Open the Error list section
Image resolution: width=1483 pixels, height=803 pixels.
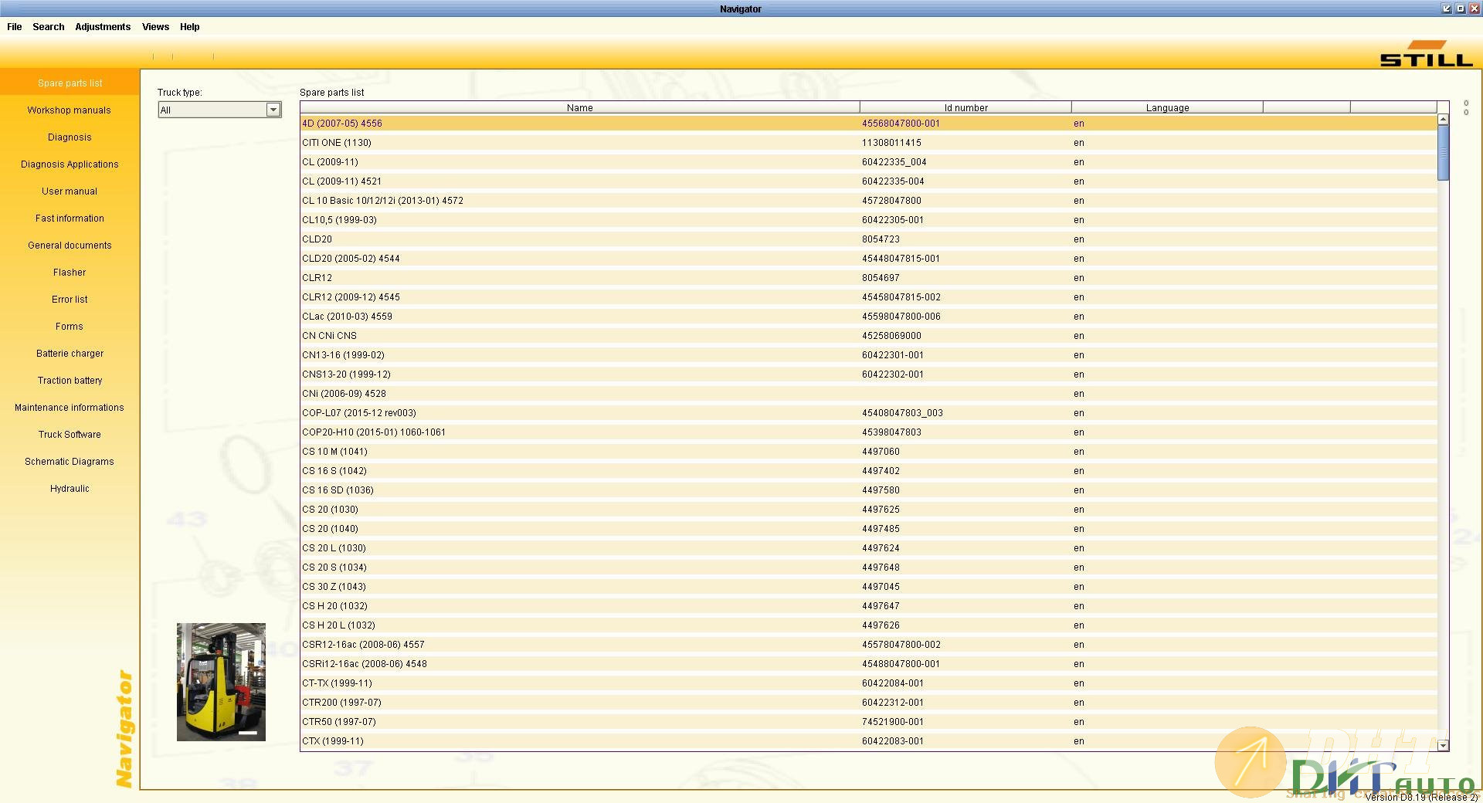[70, 300]
